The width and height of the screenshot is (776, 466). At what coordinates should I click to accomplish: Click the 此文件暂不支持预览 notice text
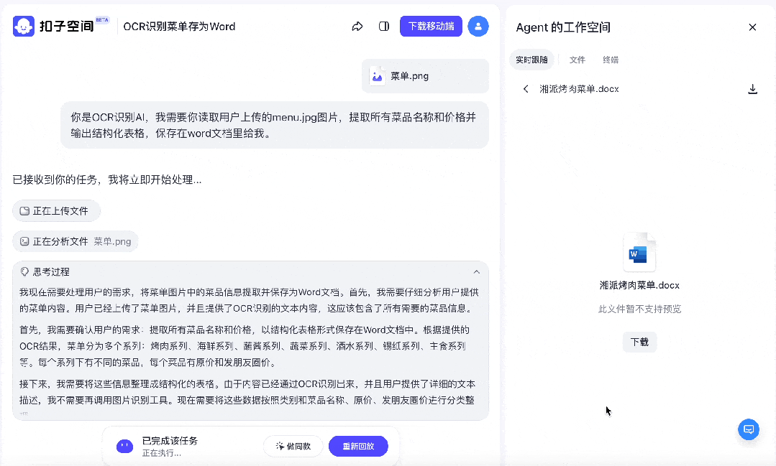point(639,309)
